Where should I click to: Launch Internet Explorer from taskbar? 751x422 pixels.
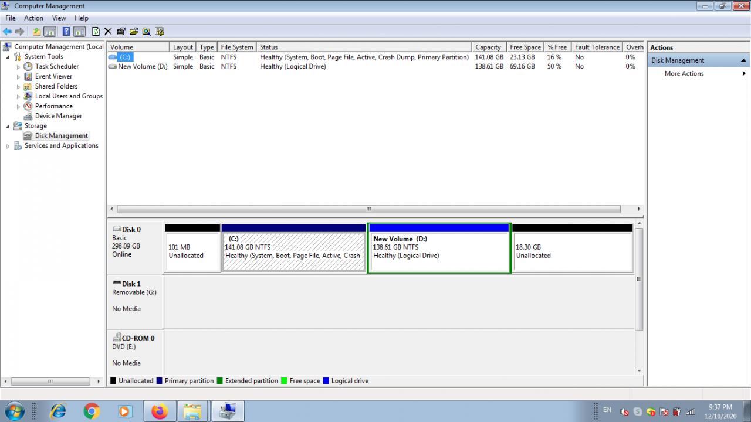(59, 411)
